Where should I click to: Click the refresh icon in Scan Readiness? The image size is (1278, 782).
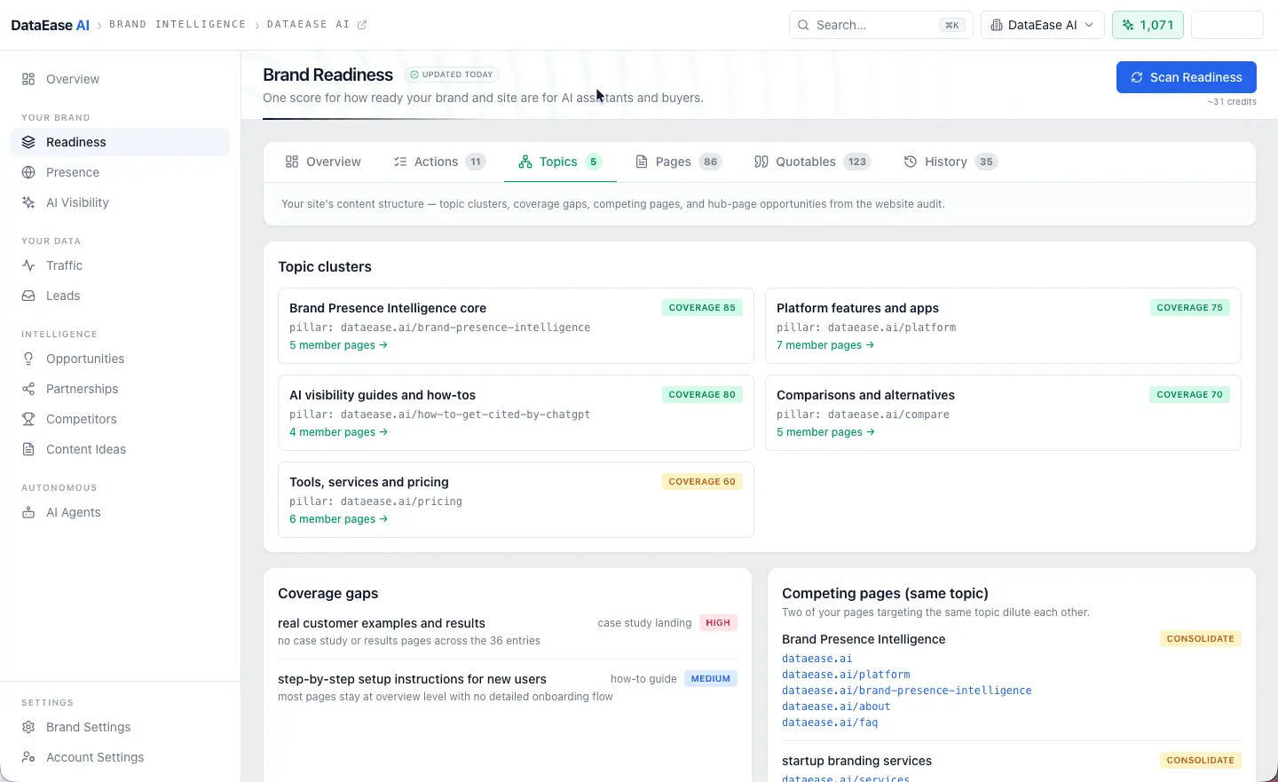[1137, 77]
